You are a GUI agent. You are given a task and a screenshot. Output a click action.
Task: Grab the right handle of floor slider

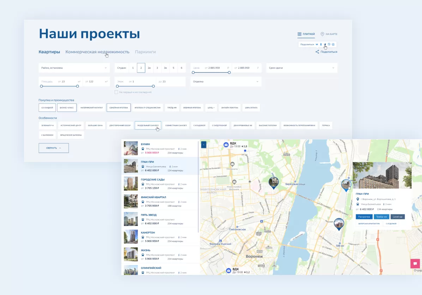tap(153, 86)
